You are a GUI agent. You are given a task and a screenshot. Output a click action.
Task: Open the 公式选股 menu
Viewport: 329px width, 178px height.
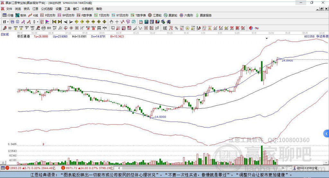click(47, 9)
